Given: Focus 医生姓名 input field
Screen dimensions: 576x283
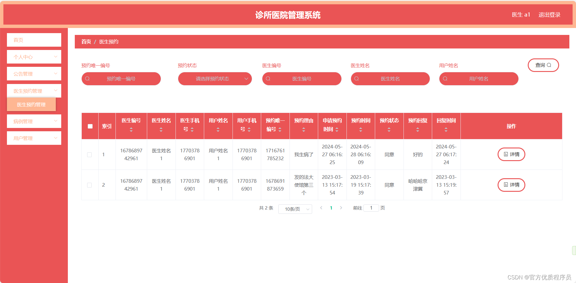Looking at the screenshot, I should click(390, 79).
